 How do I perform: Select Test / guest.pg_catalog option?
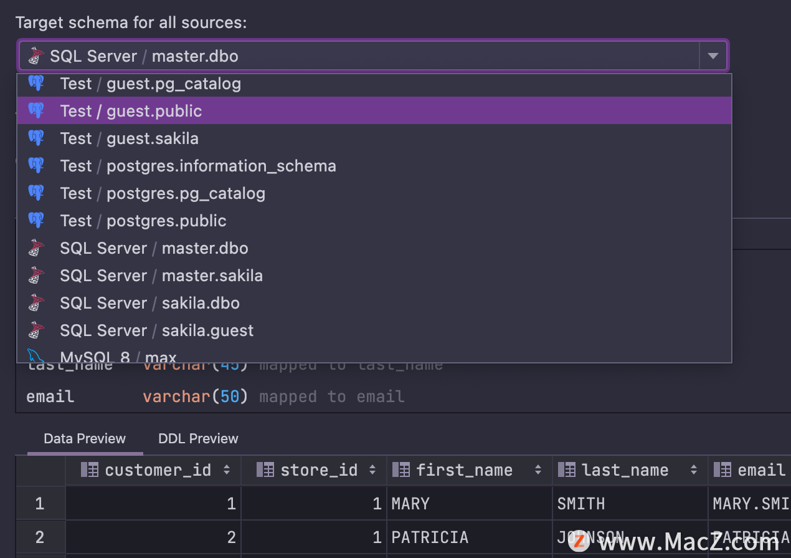point(374,84)
